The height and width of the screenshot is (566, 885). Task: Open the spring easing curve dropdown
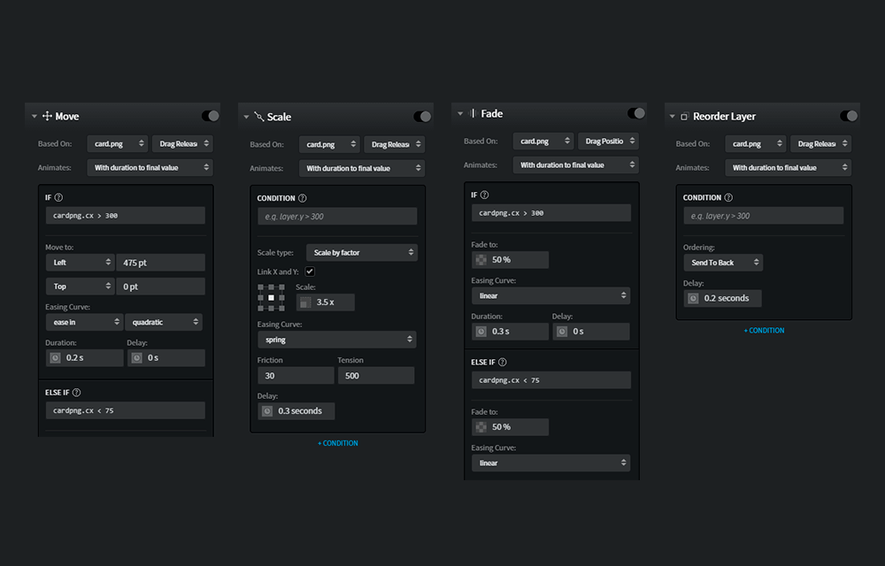pyautogui.click(x=337, y=340)
